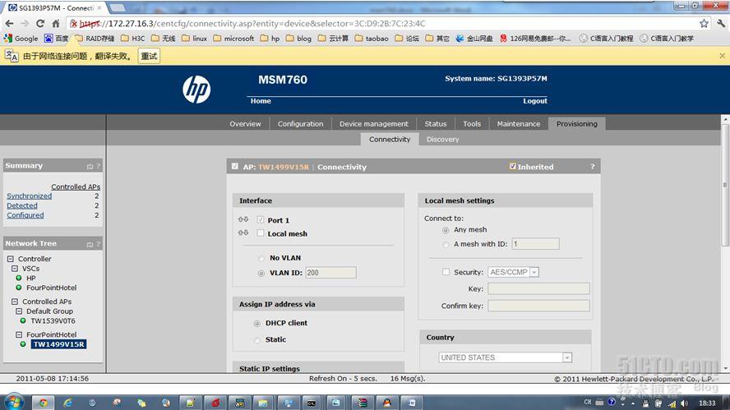Collapse the FourPointHotel AP group node
The image size is (730, 410).
pyautogui.click(x=19, y=334)
